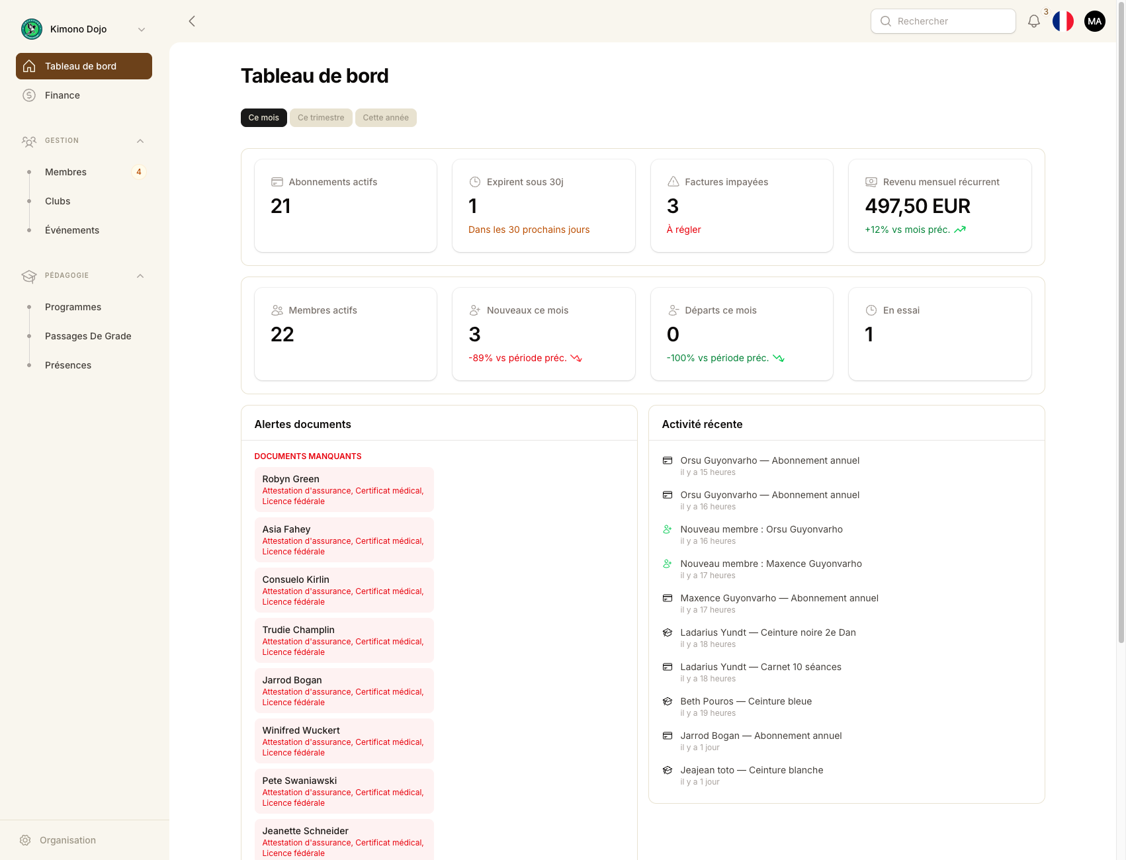Click the Kimono Dojo logo icon

click(32, 29)
